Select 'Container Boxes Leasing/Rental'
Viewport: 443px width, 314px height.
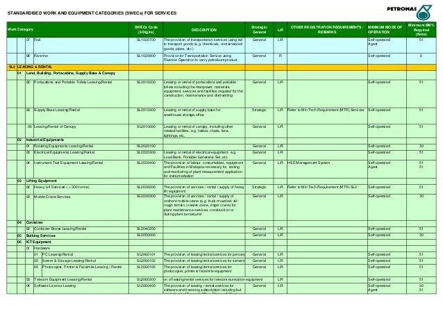click(60, 229)
